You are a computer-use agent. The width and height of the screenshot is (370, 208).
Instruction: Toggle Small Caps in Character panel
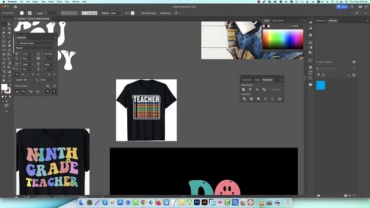[x=23, y=75]
